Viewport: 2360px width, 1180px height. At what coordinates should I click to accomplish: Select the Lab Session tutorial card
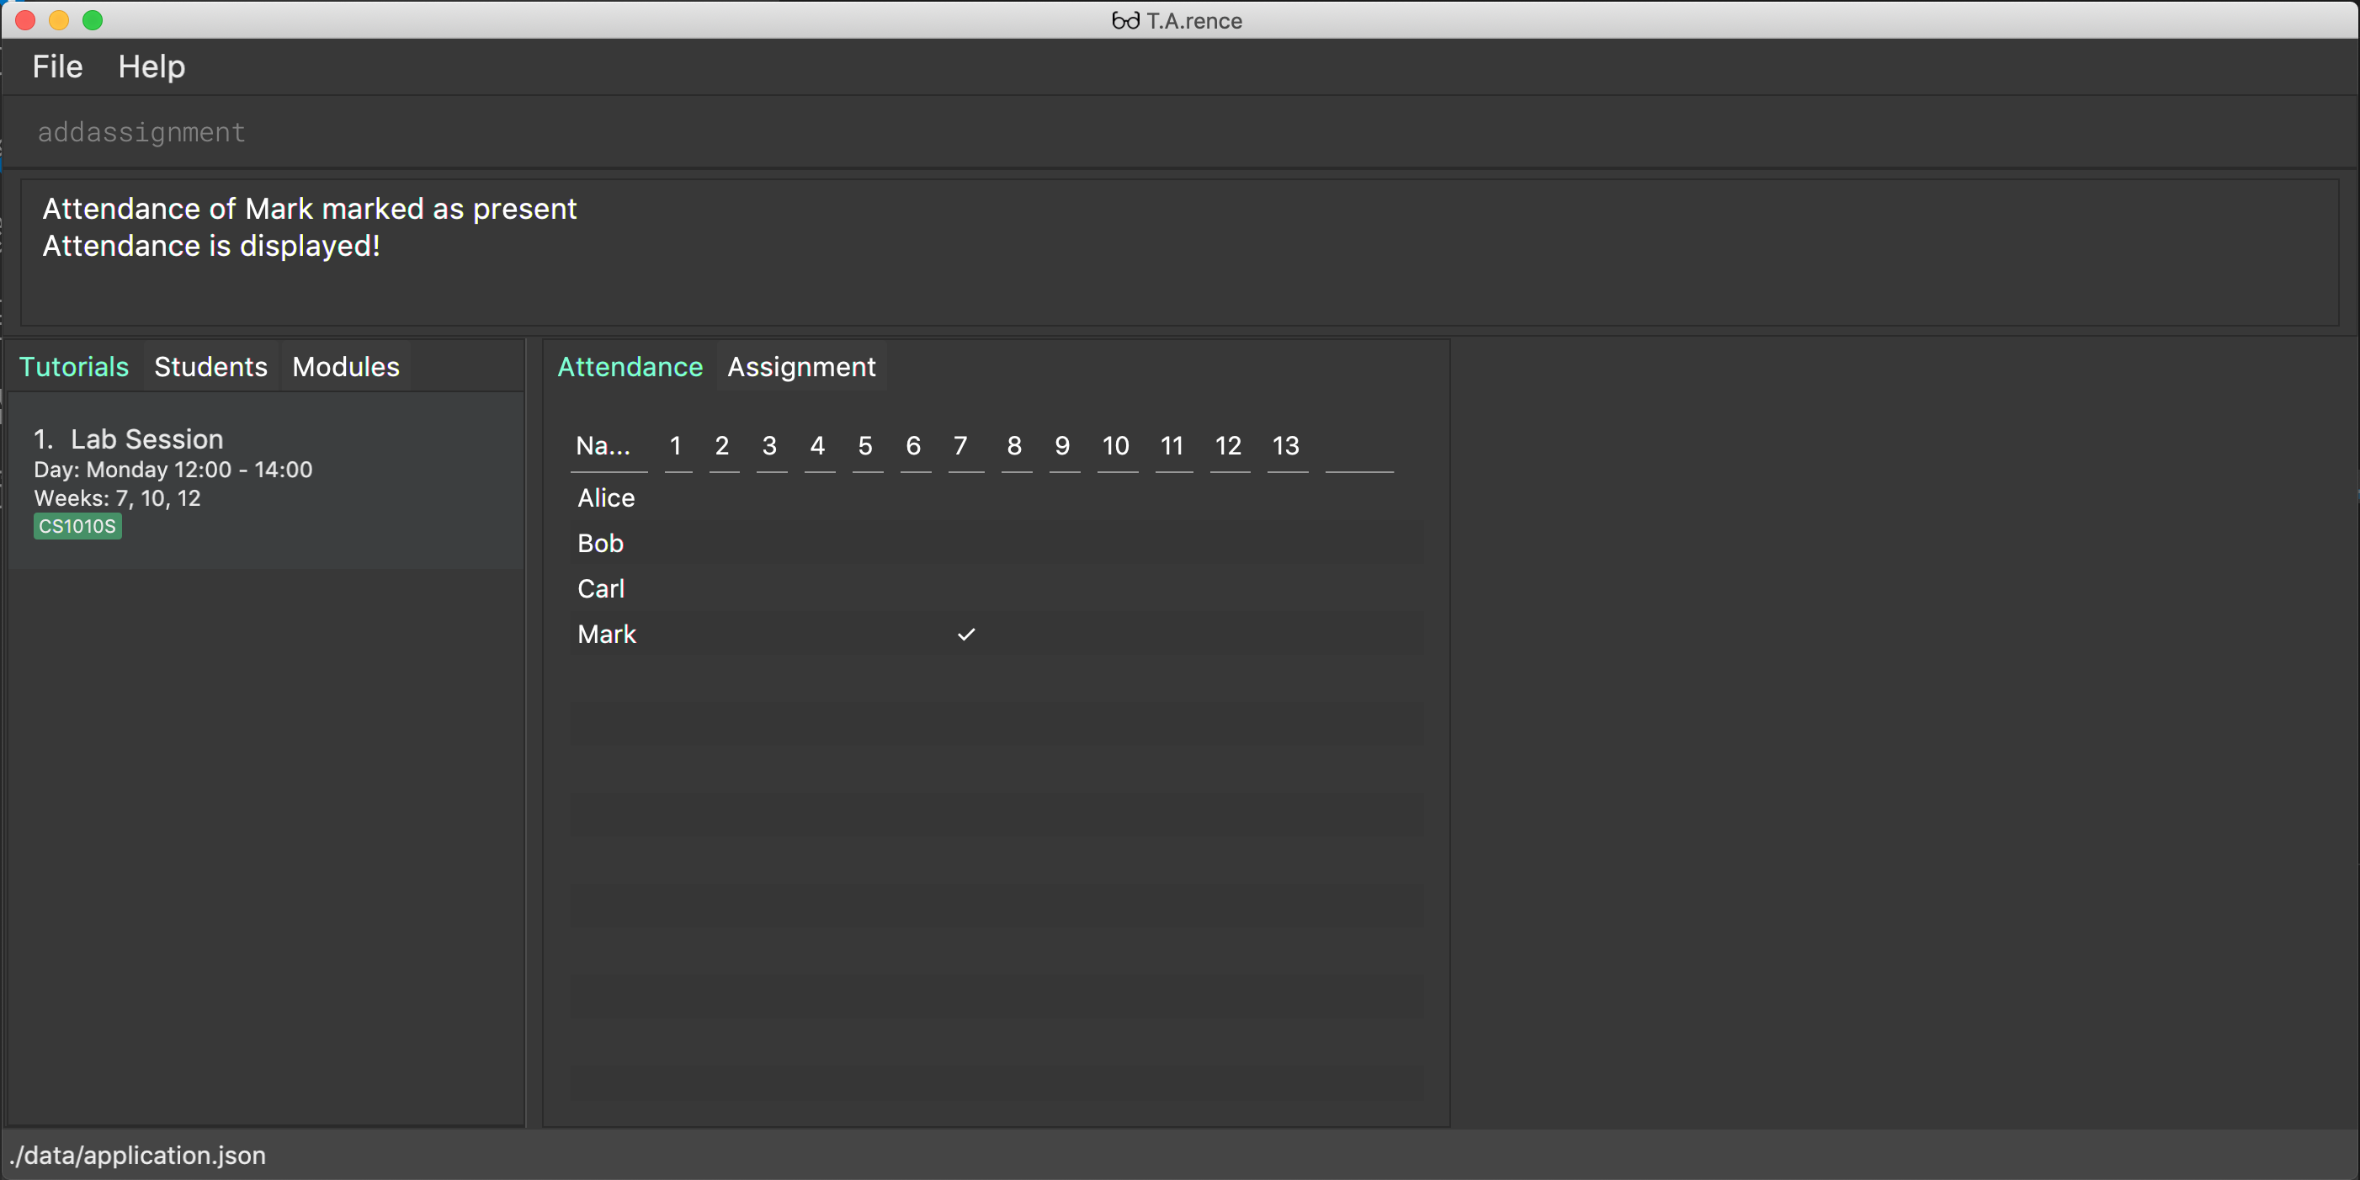coord(267,482)
